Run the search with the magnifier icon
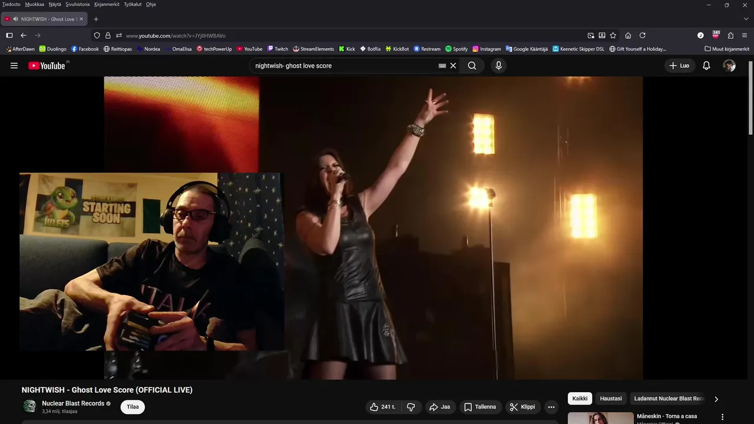The height and width of the screenshot is (424, 754). point(472,66)
